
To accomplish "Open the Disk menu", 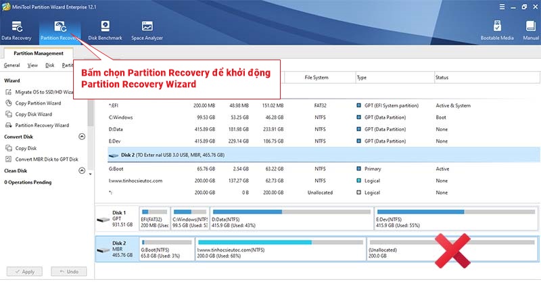I will point(49,65).
